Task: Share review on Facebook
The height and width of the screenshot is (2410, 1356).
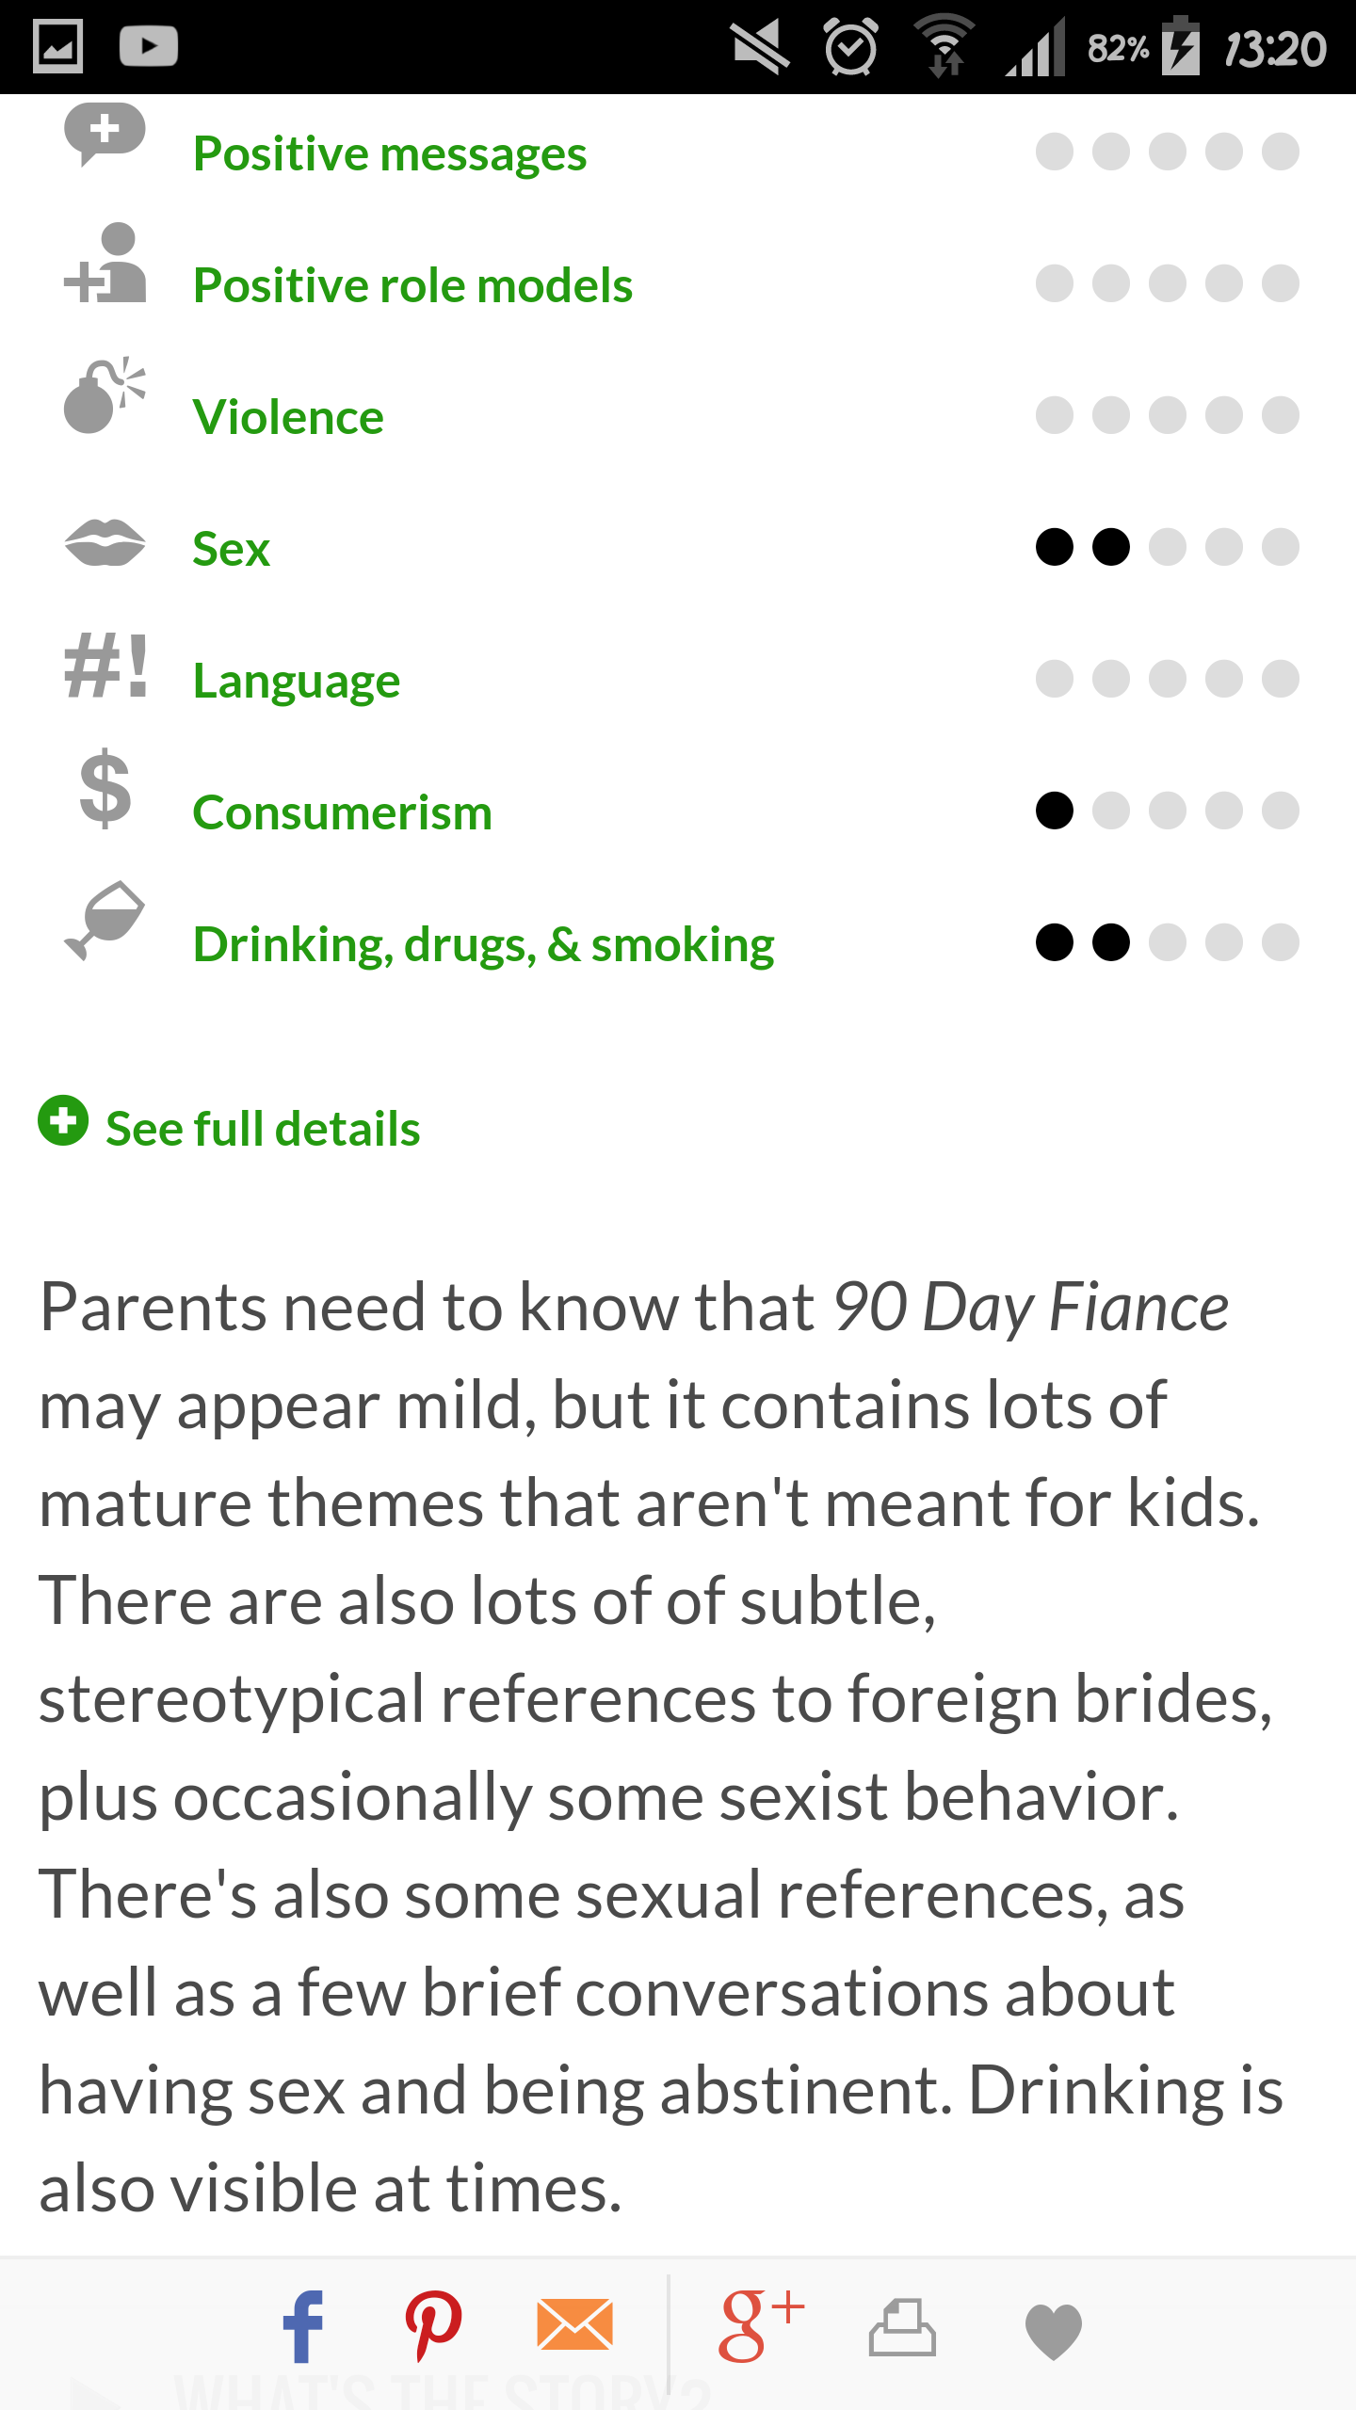Action: click(303, 2327)
